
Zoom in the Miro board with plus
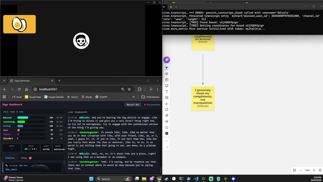coord(314,170)
